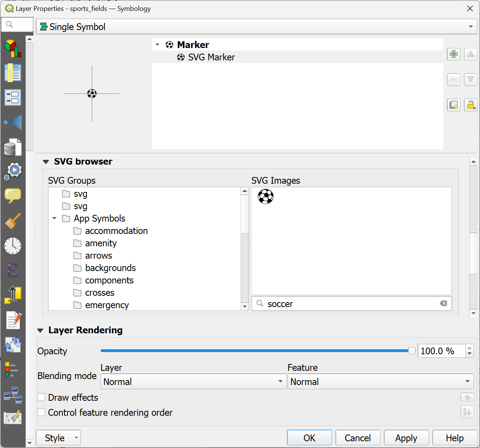
Task: Open the Temporal clock tab
Action: [x=13, y=246]
